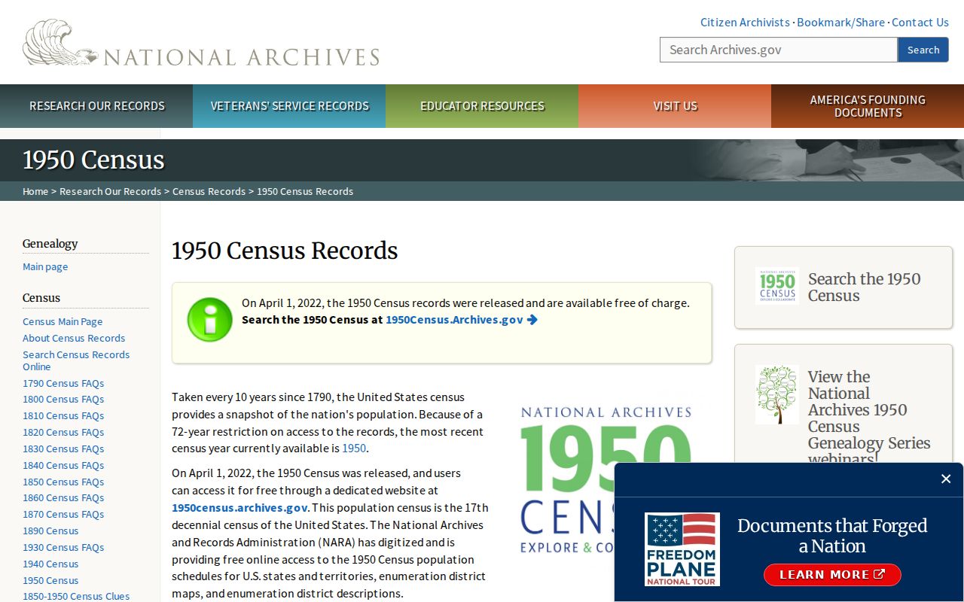Click the blue Search button

[x=923, y=50]
